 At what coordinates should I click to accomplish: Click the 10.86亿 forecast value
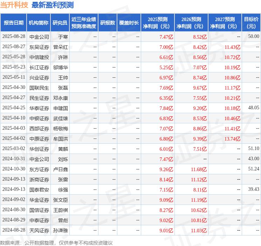click(x=232, y=78)
